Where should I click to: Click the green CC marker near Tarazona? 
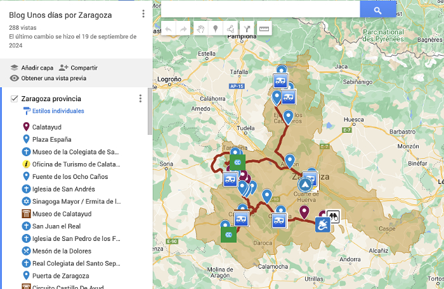(238, 163)
